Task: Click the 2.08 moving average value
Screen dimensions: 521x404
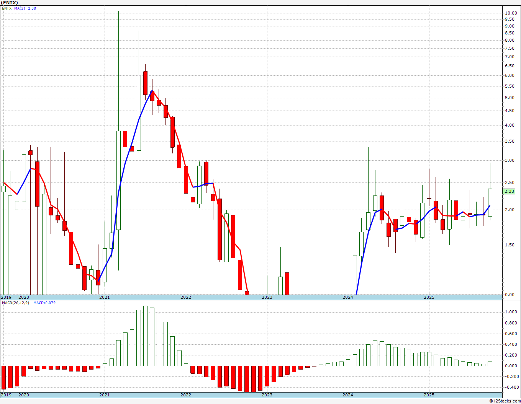Action: 32,8
